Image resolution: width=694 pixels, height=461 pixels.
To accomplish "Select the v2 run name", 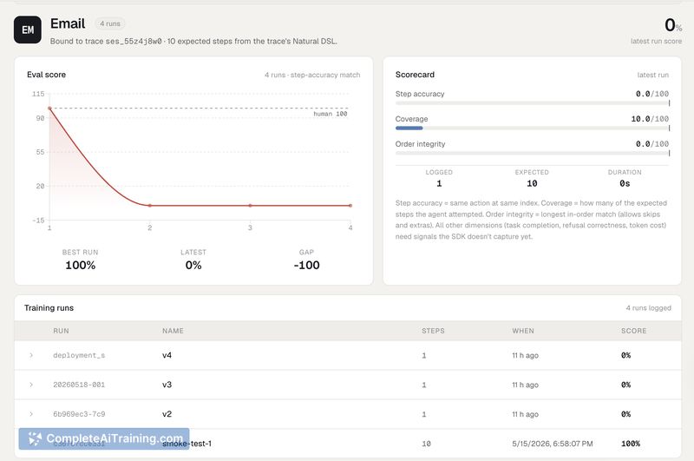I will tap(167, 414).
